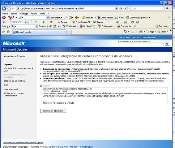Collapse the Détails section toggle
175x148 pixels.
[41, 86]
